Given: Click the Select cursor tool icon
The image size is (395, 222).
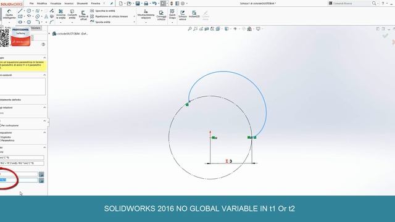Looking at the screenshot, I should click(163, 4).
